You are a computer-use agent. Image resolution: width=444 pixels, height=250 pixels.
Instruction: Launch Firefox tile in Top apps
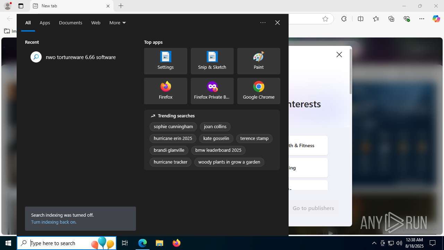tap(165, 91)
